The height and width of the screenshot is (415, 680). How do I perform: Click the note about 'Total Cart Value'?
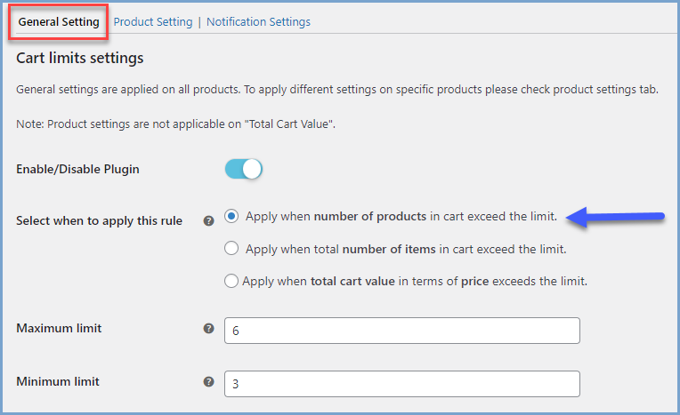[x=175, y=124]
